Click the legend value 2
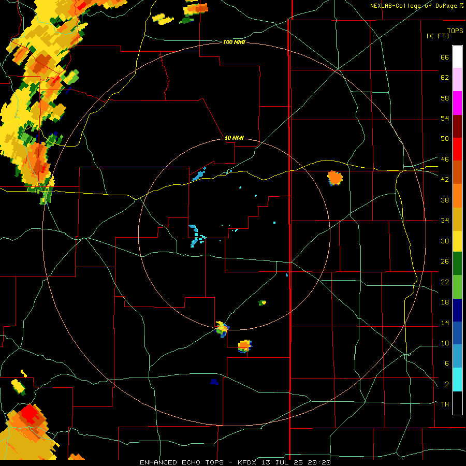This screenshot has height=466, width=466. pyautogui.click(x=446, y=384)
